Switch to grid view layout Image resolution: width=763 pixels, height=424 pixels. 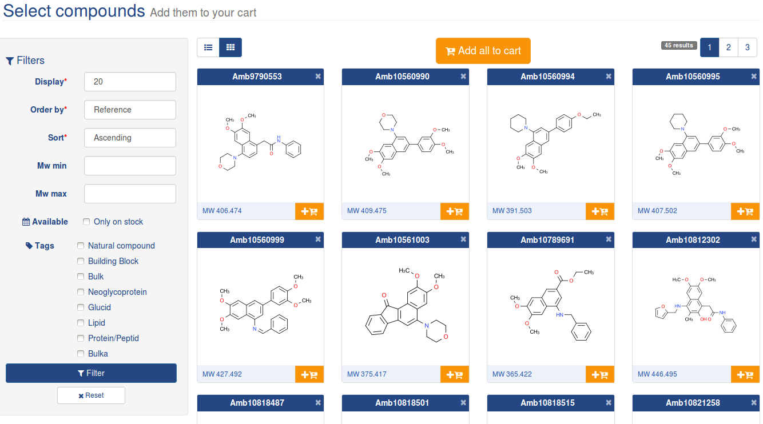point(231,47)
